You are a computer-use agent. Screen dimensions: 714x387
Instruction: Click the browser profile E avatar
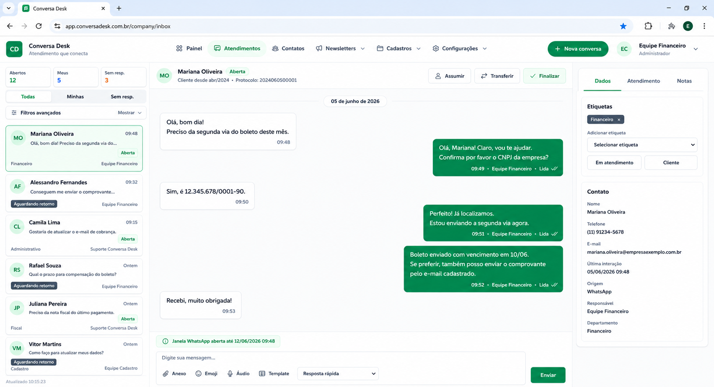(x=688, y=26)
